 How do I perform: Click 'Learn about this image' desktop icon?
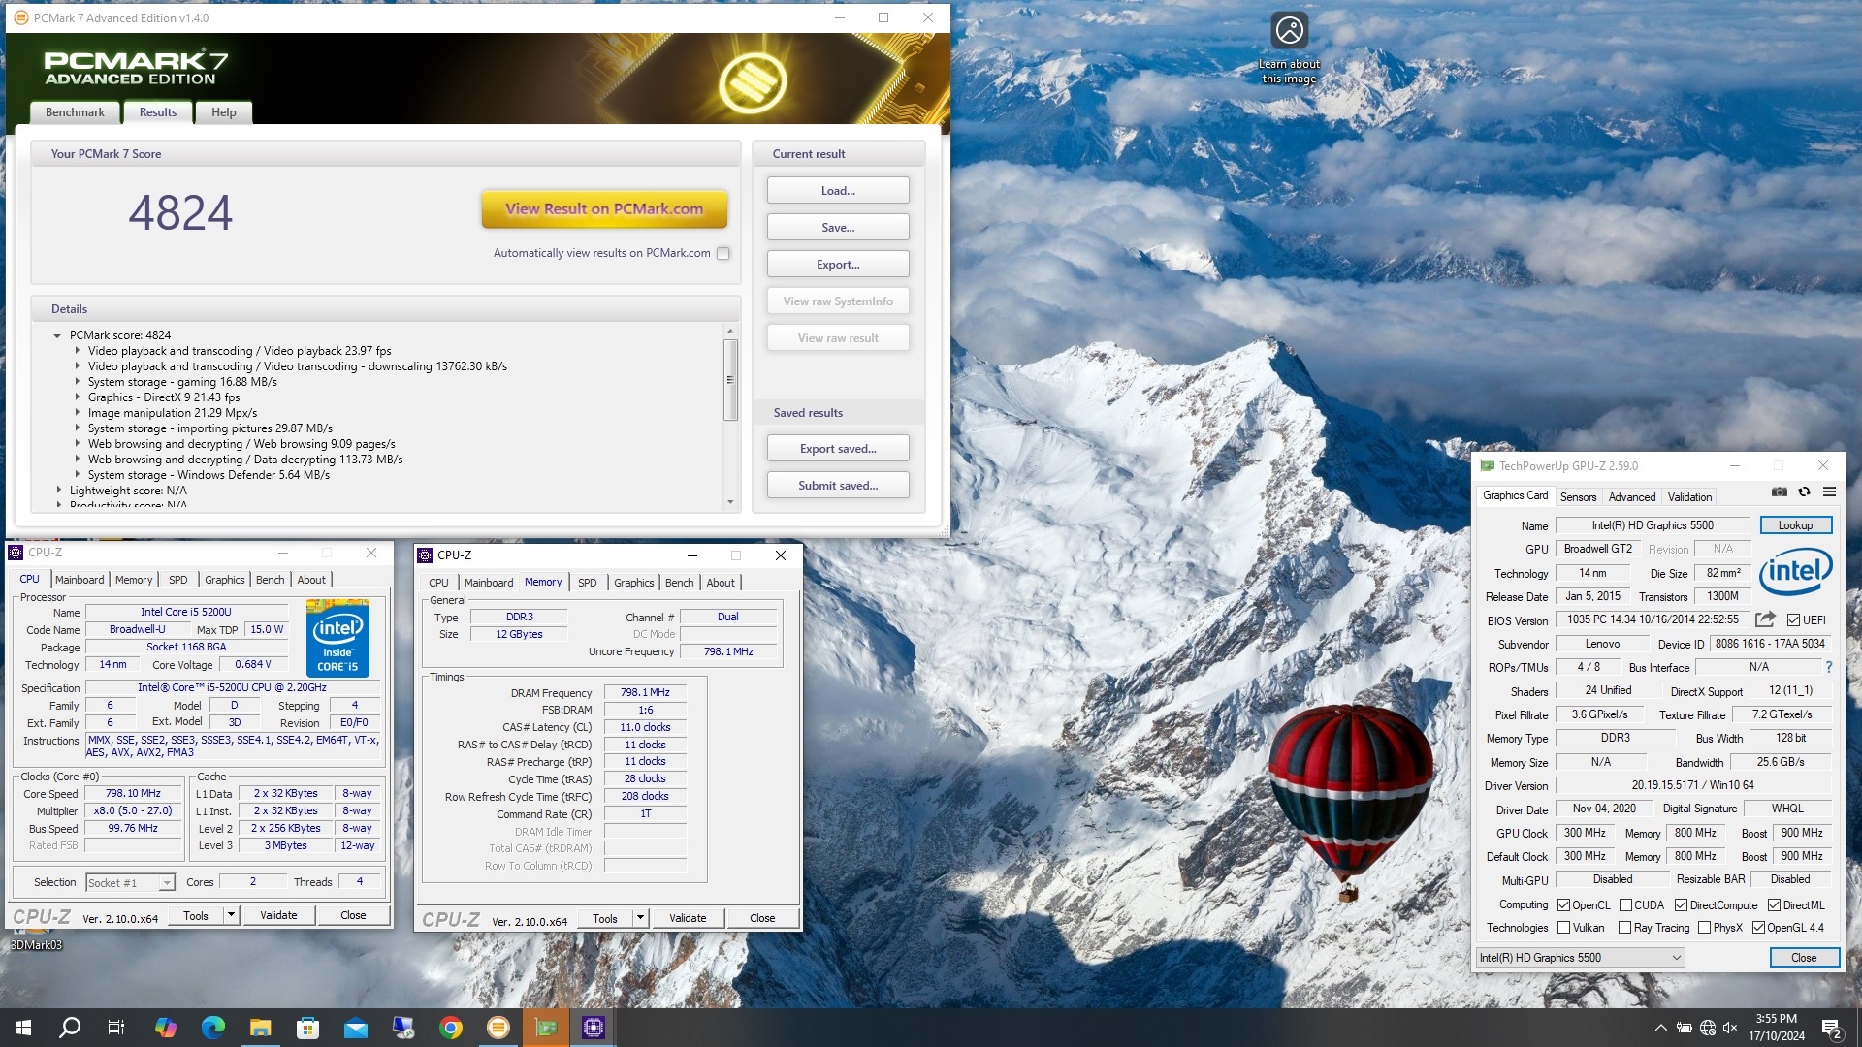(1289, 48)
